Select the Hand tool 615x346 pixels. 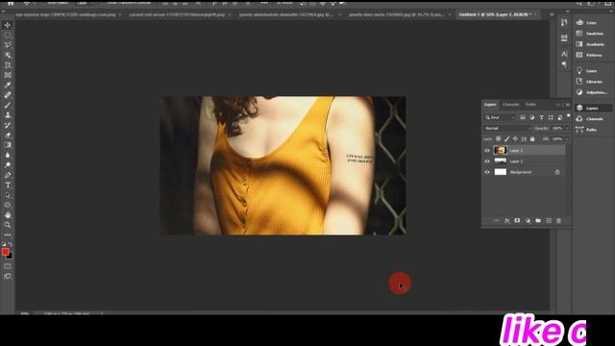[8, 215]
